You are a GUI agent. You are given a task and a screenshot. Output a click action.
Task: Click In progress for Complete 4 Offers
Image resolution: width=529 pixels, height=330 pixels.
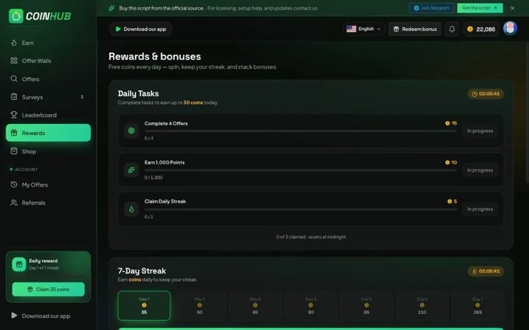[480, 131]
